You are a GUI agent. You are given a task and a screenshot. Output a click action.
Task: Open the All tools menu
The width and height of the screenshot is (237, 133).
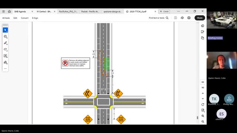pos(6,18)
